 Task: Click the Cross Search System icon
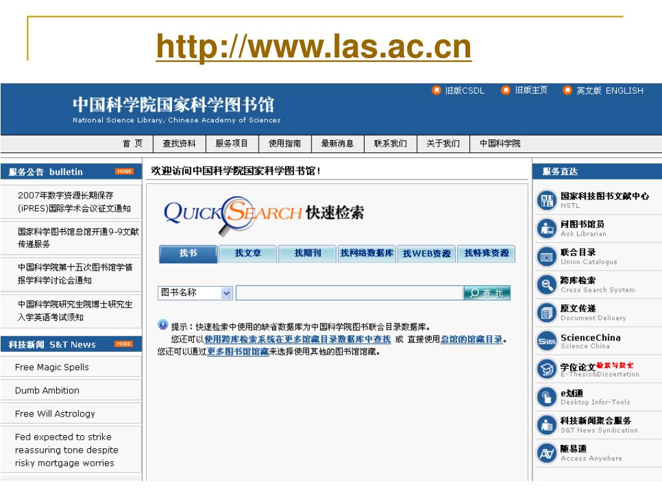pyautogui.click(x=547, y=285)
